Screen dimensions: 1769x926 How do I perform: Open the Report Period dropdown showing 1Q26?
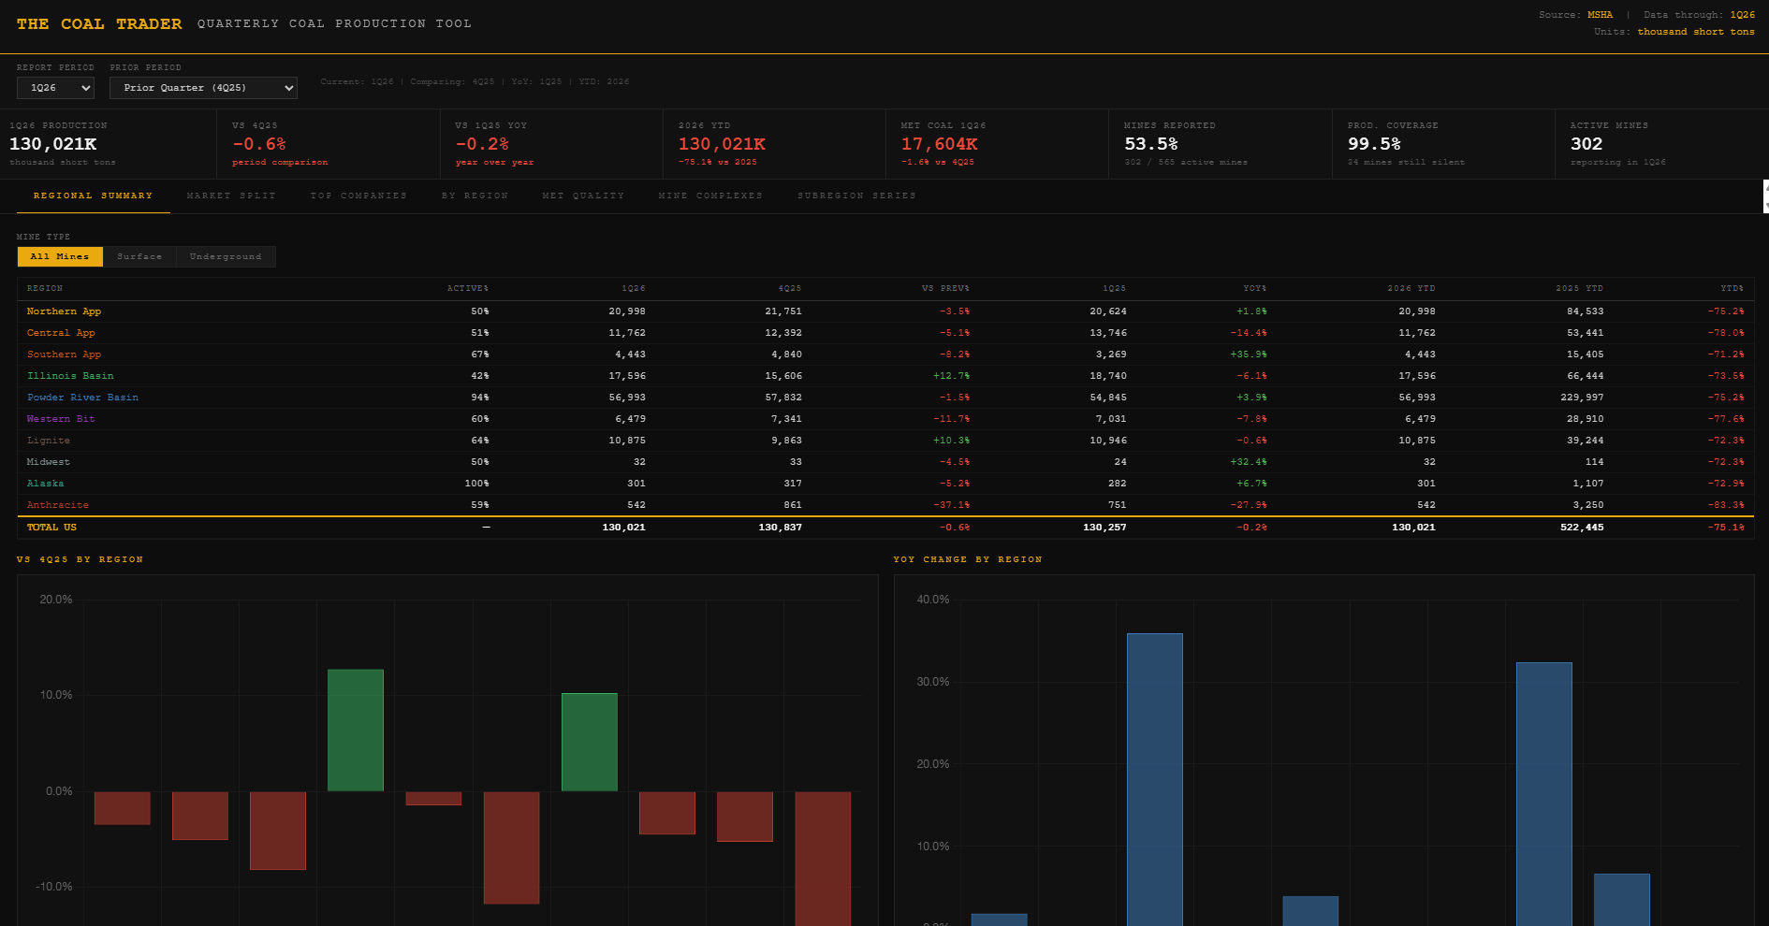tap(55, 88)
